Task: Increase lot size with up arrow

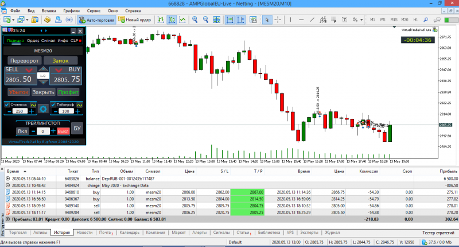Action: tap(43, 70)
